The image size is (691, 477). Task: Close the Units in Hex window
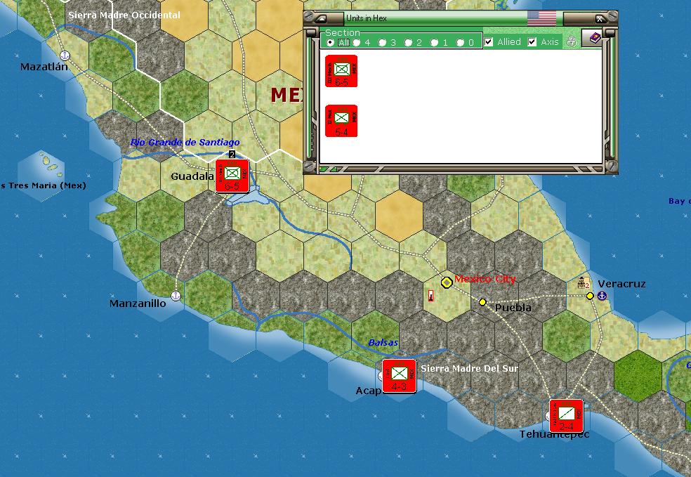coord(599,18)
